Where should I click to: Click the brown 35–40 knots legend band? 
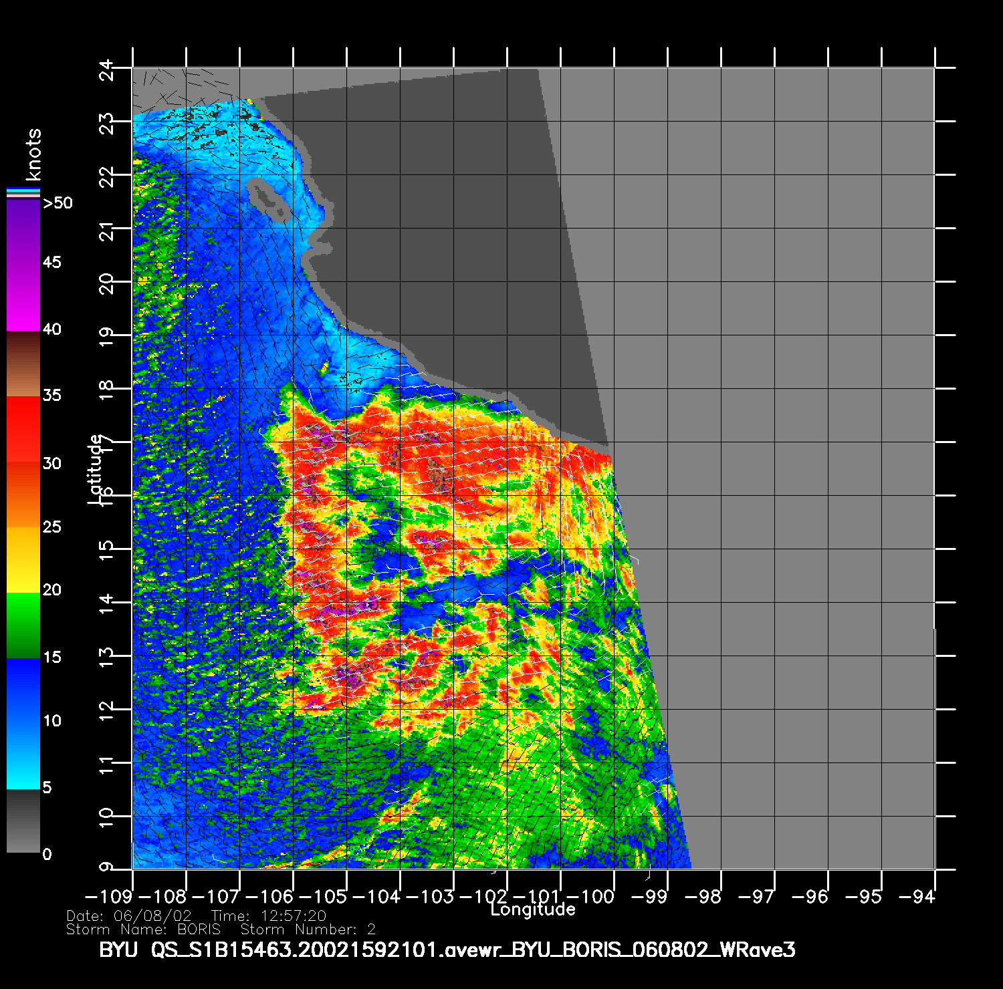coord(23,363)
